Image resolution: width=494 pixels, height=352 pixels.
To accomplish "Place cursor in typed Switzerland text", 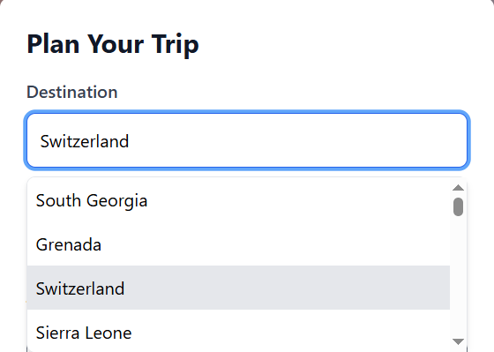I will pyautogui.click(x=85, y=141).
